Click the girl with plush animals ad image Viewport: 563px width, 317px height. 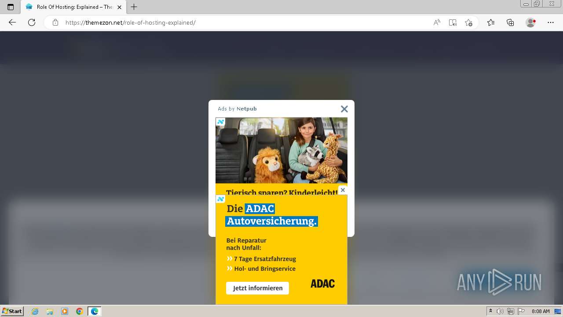point(281,150)
